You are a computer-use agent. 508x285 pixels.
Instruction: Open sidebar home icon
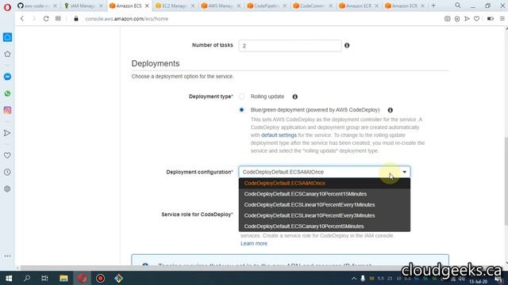[7, 37]
